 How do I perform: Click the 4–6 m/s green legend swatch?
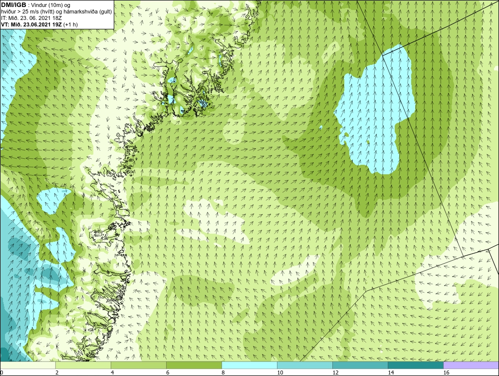coord(138,365)
